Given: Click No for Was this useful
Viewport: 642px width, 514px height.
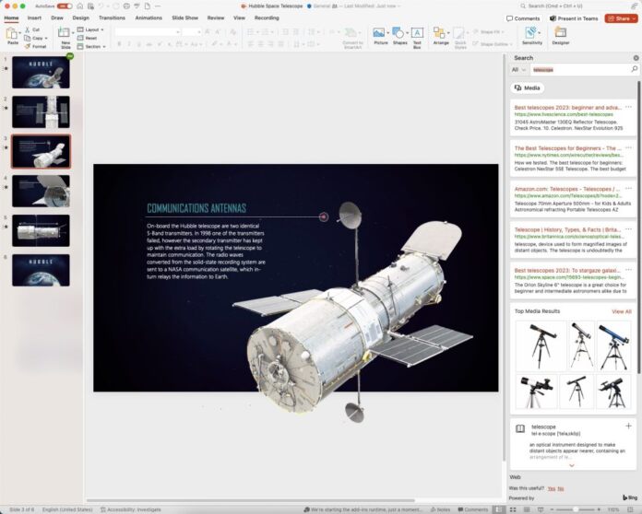Looking at the screenshot, I should click(x=561, y=488).
